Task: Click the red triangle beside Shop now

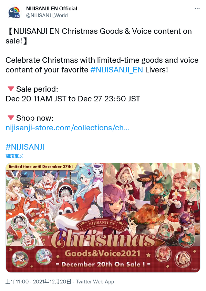Action: [x=11, y=118]
